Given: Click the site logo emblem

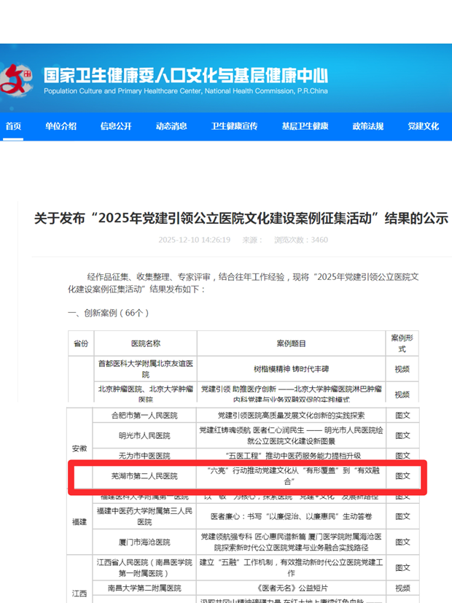Looking at the screenshot, I should (x=16, y=81).
